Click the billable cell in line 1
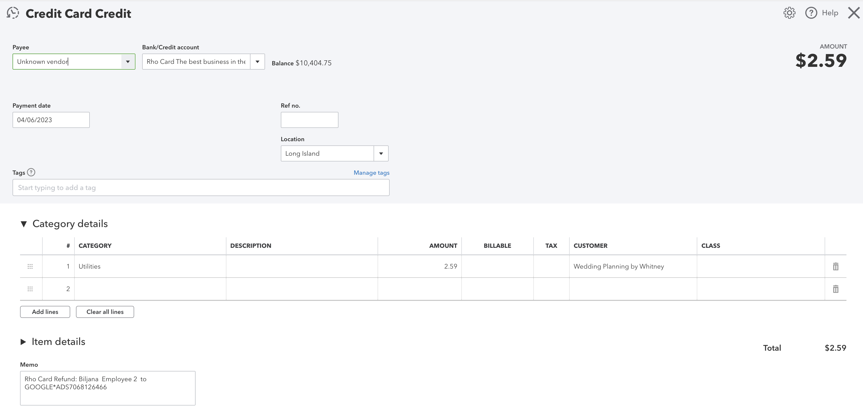 coord(497,266)
